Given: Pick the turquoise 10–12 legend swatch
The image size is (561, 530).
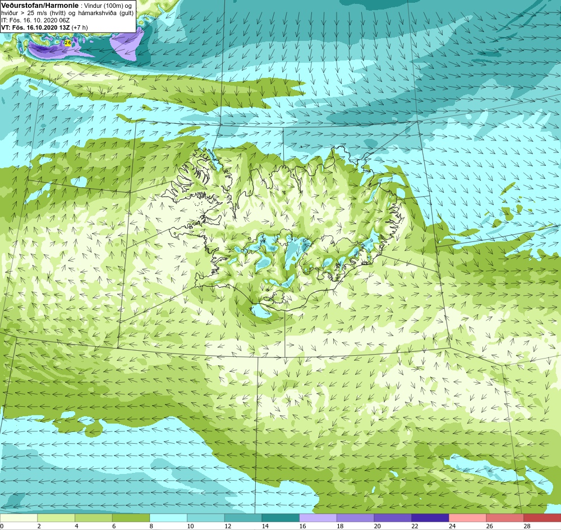Looking at the screenshot, I should (206, 518).
